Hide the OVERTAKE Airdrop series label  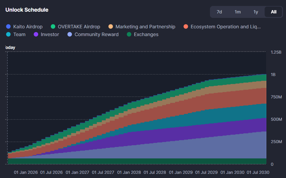point(79,27)
